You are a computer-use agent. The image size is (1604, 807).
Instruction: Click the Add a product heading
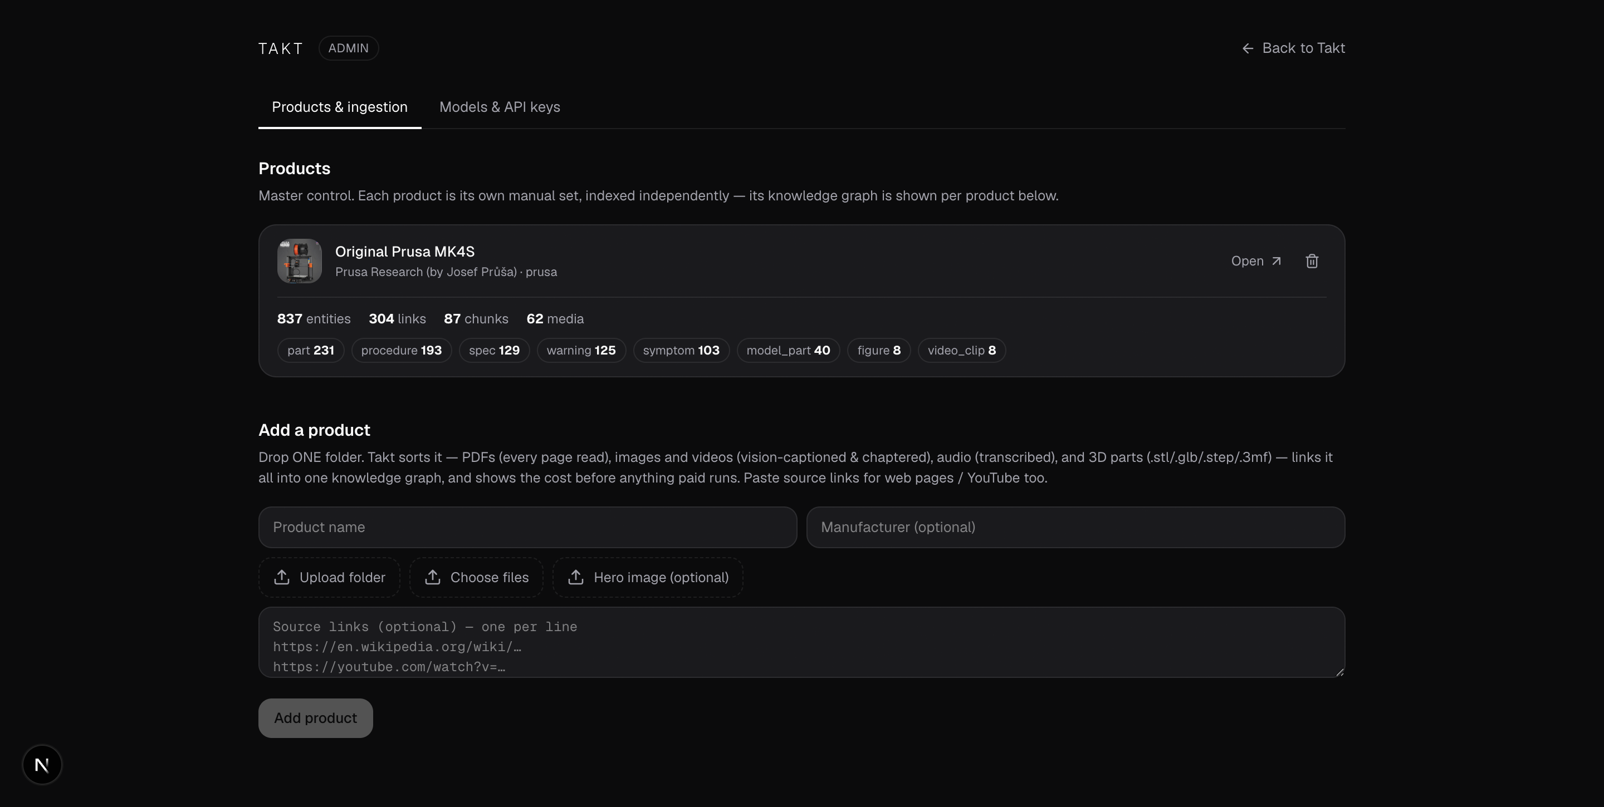click(x=314, y=430)
